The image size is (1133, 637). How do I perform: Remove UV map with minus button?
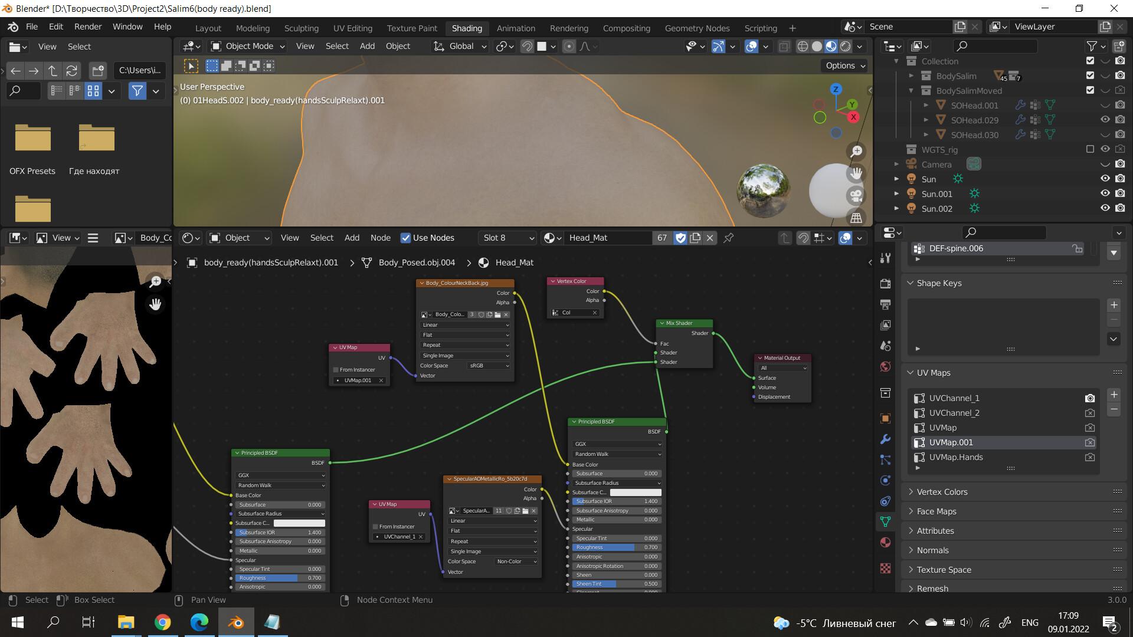[x=1114, y=409]
